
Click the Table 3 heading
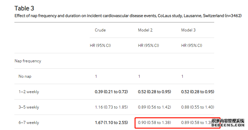(x=24, y=8)
